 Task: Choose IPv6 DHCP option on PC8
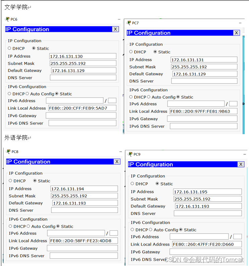tap(10, 226)
